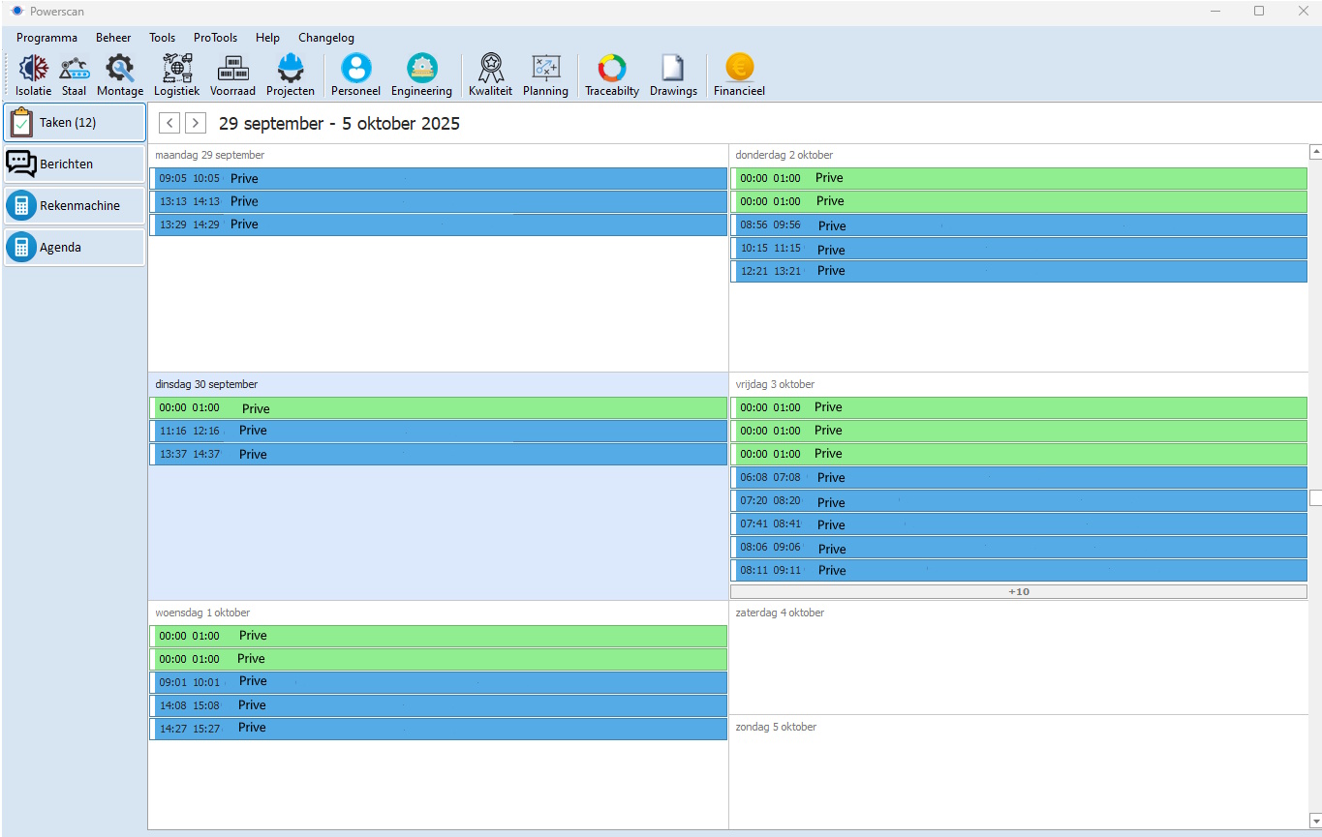Open the Changelog menu

[326, 38]
